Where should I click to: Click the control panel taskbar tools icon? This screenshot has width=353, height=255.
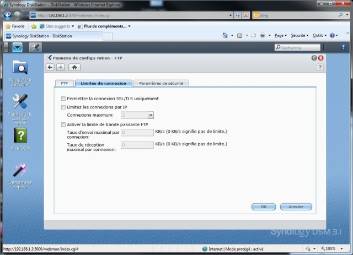pos(35,47)
